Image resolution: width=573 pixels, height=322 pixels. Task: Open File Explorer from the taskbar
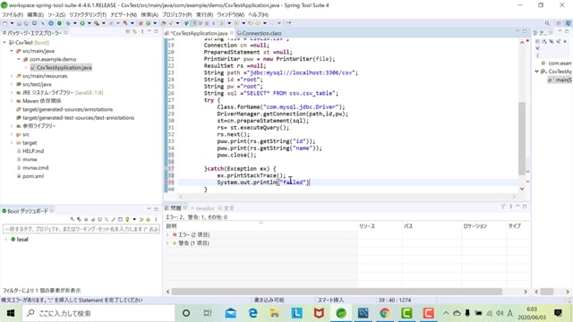[275, 313]
